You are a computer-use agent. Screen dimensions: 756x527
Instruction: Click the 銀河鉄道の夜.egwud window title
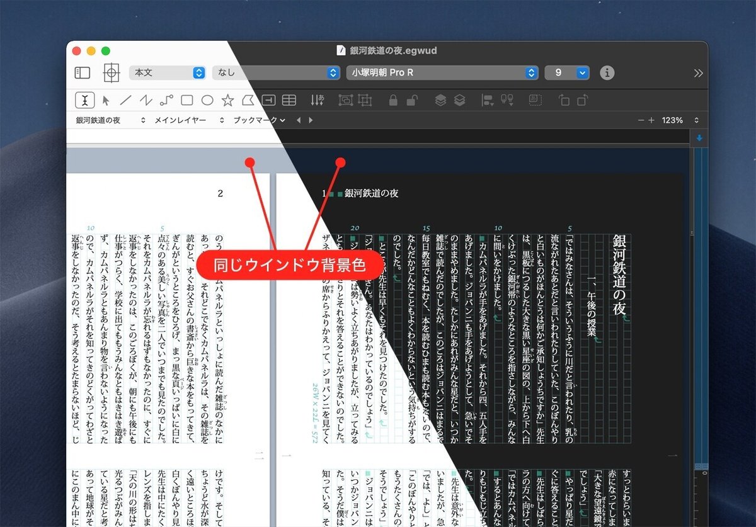click(x=393, y=50)
